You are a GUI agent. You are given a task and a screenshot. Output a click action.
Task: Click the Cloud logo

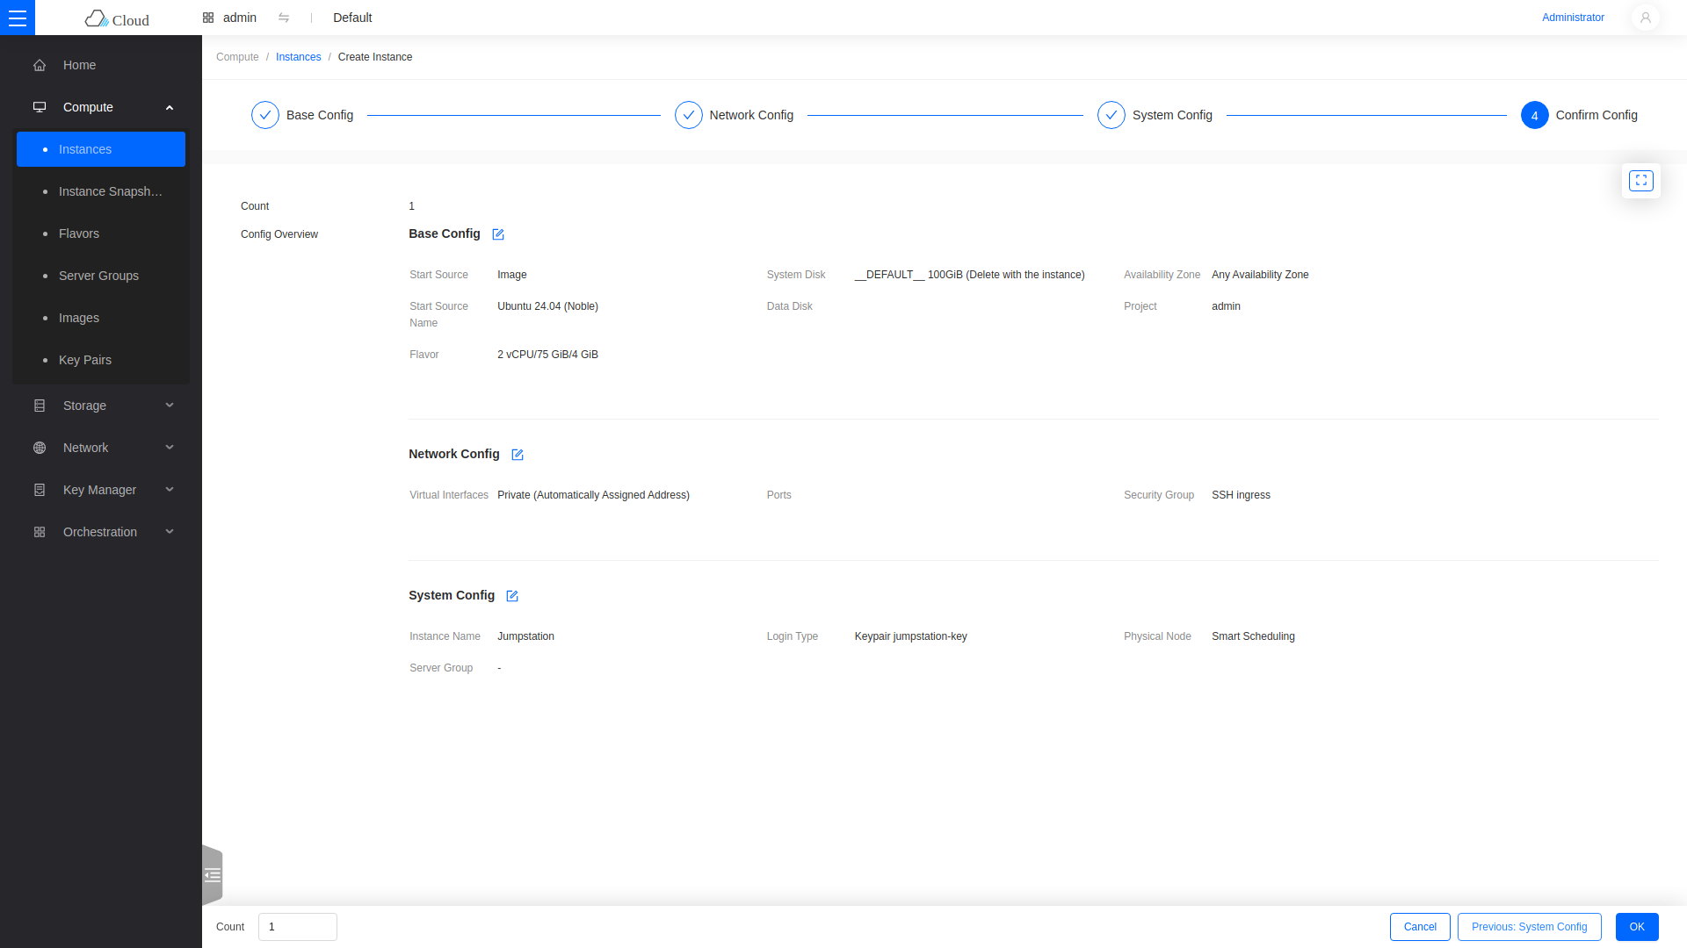click(117, 18)
